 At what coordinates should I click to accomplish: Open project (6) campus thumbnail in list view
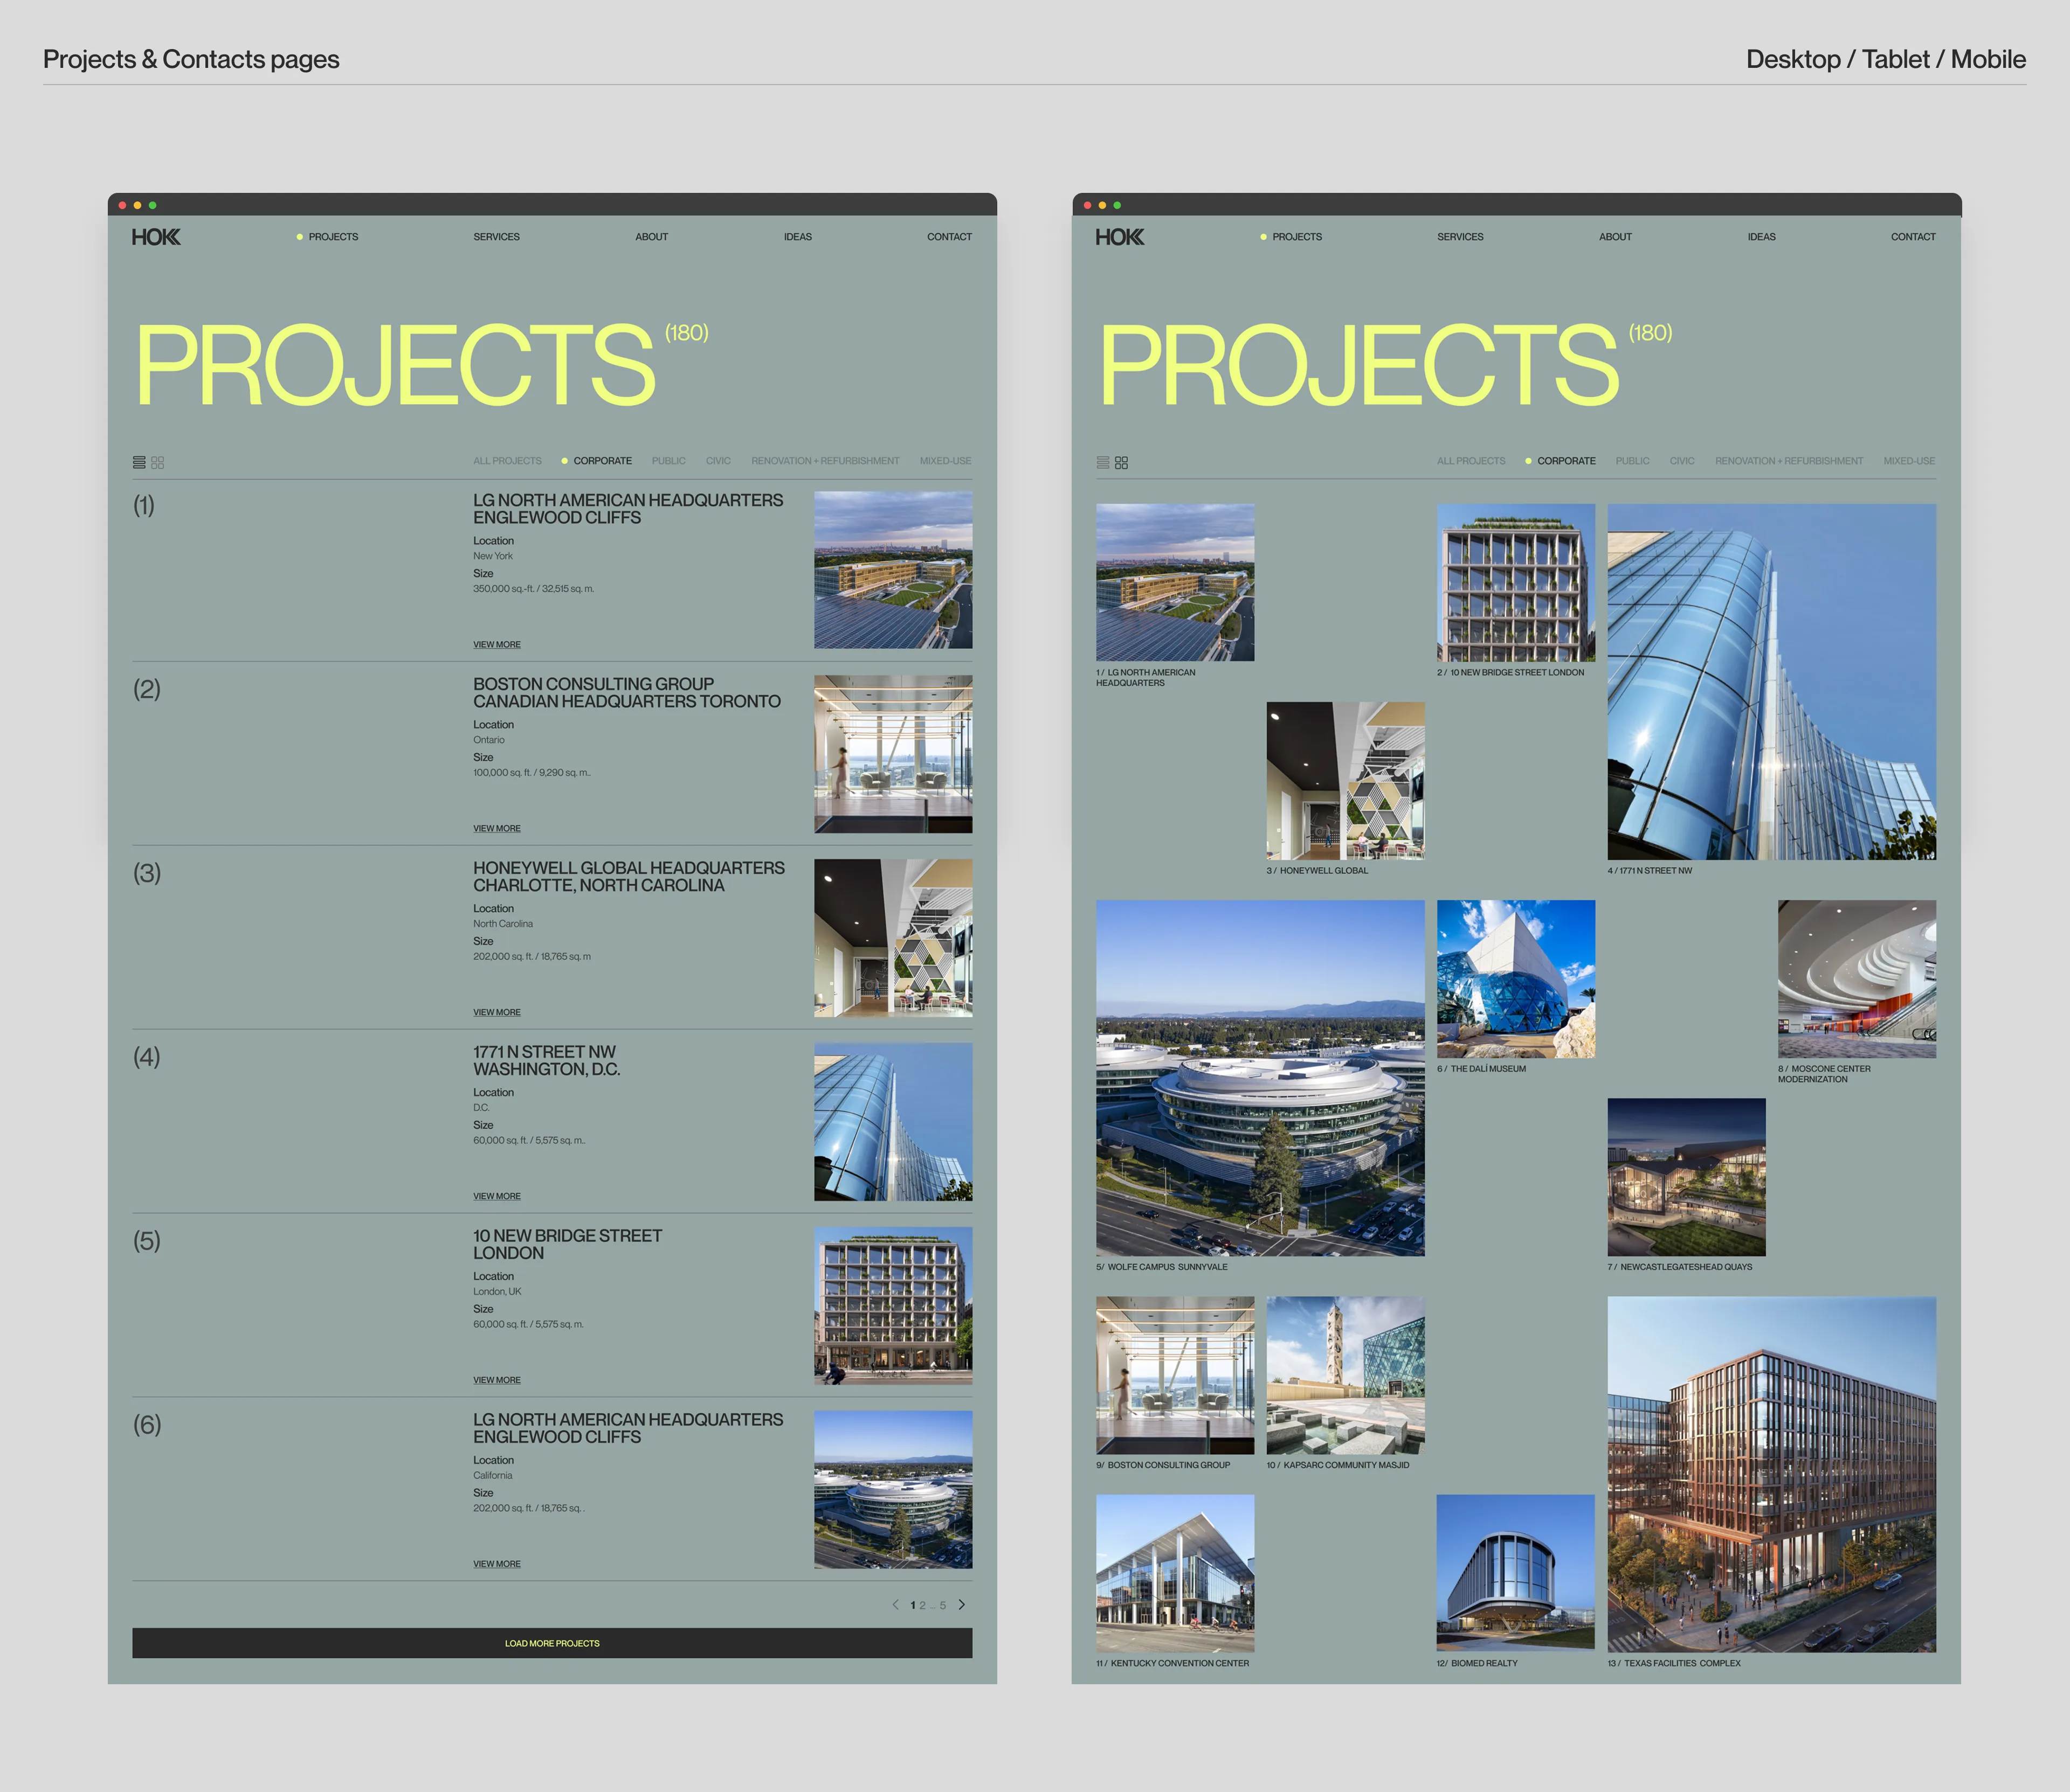[x=893, y=1490]
